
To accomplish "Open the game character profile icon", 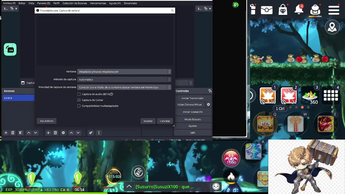I will click(315, 10).
